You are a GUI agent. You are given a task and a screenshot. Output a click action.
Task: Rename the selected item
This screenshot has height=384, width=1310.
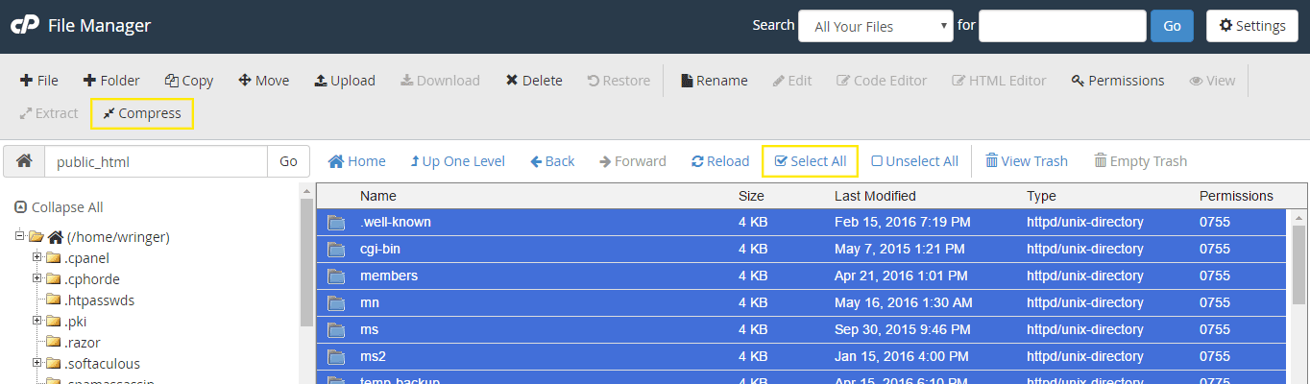tap(715, 81)
